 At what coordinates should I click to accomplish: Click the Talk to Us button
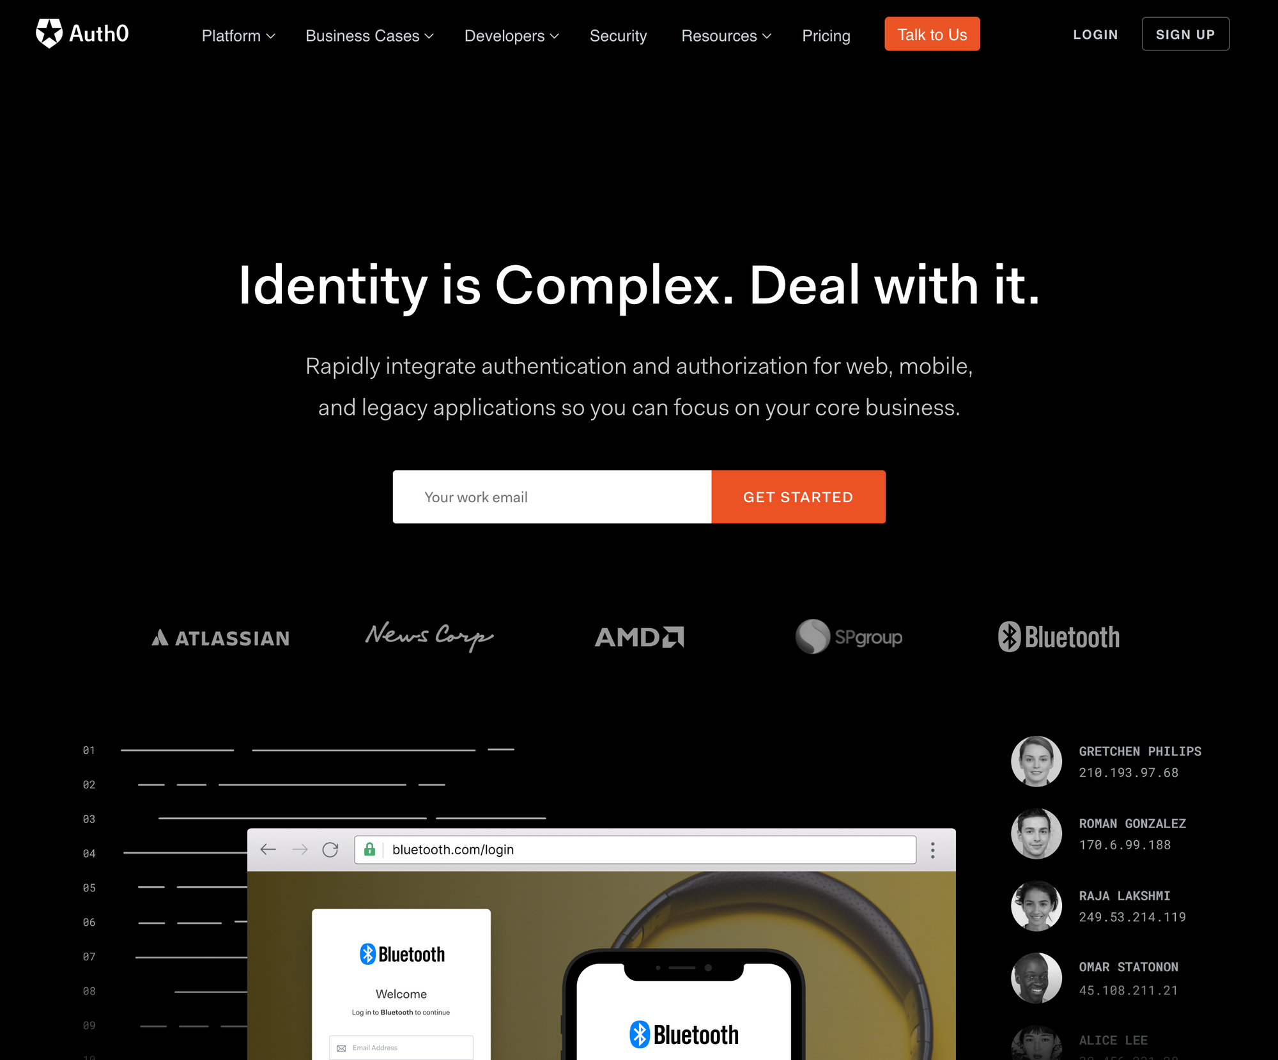click(932, 35)
